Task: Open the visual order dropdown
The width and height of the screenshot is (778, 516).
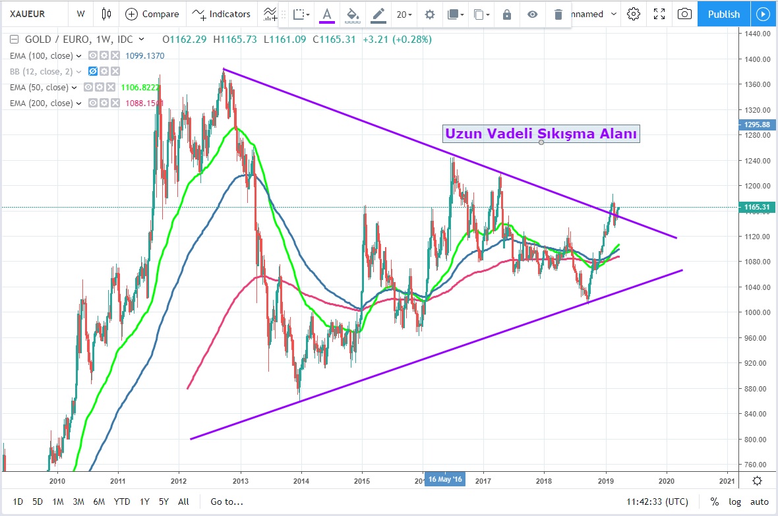Action: pos(456,14)
